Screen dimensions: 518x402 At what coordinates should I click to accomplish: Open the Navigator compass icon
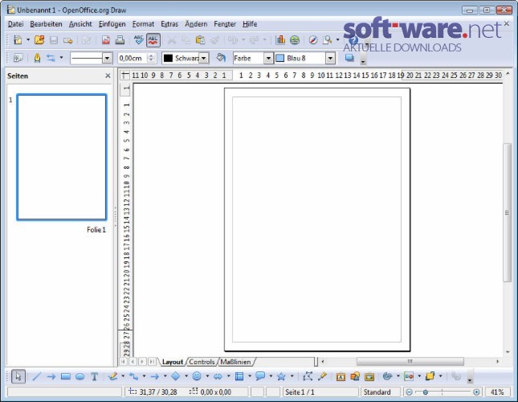coord(313,40)
